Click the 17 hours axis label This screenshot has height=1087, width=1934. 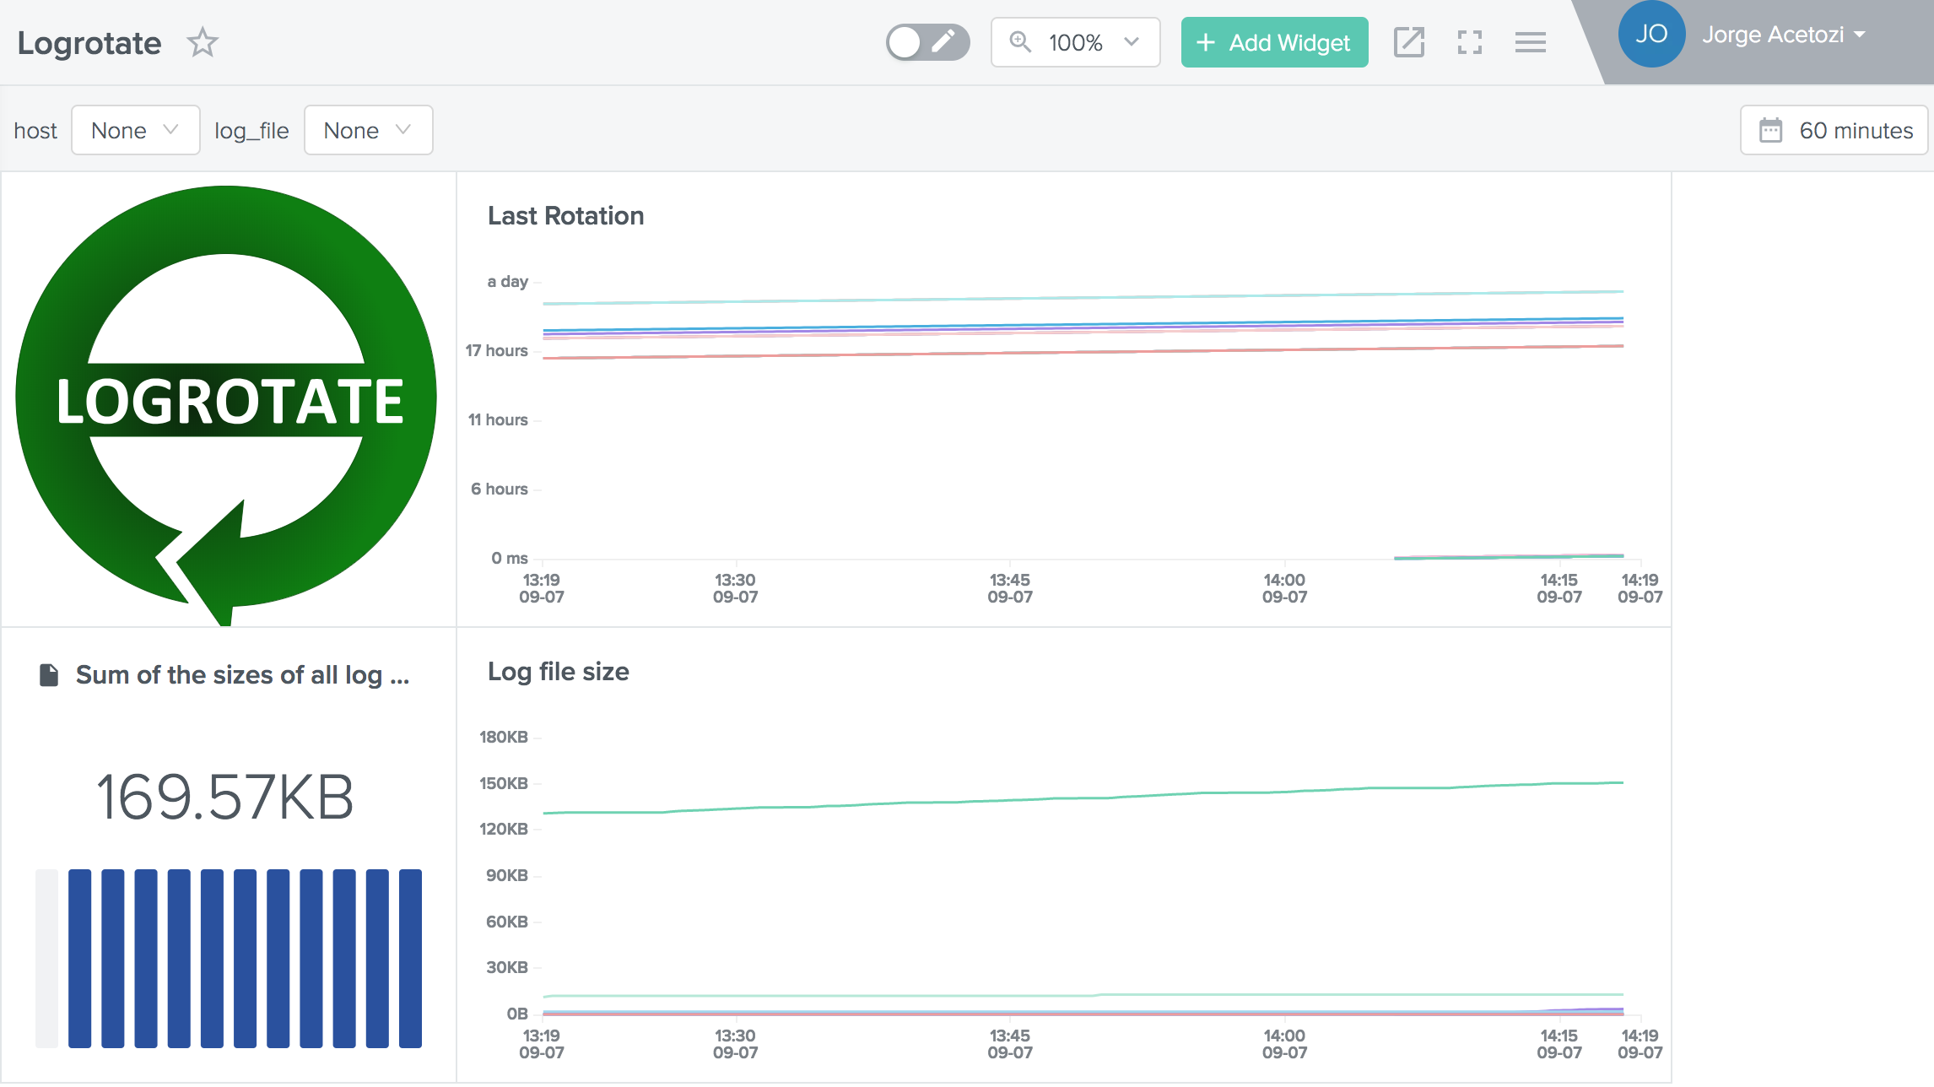tap(496, 351)
